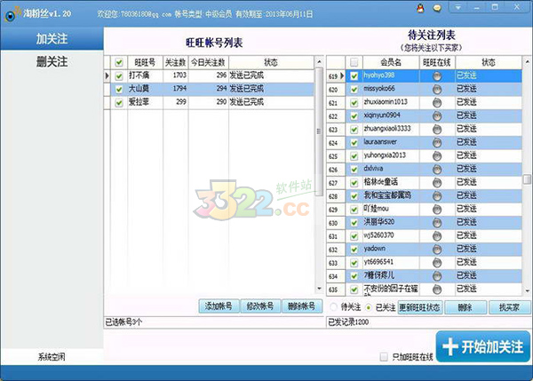Screen dimensions: 533x381
Task: Click the 修改帐号 button
Action: pos(260,306)
